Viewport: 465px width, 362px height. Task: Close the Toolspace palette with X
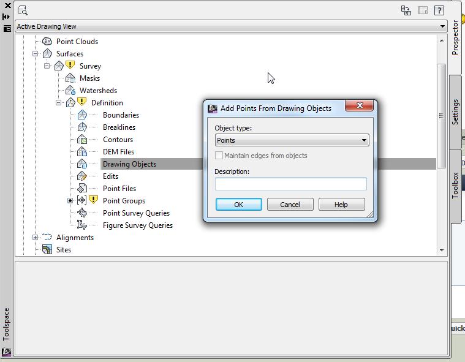pos(8,6)
